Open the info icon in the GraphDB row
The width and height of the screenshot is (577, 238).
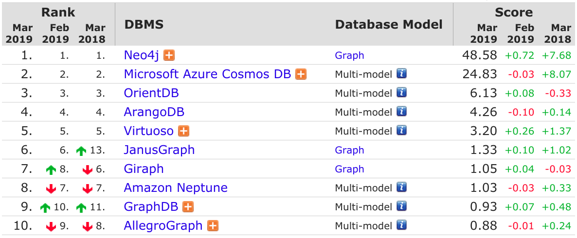[x=401, y=206]
